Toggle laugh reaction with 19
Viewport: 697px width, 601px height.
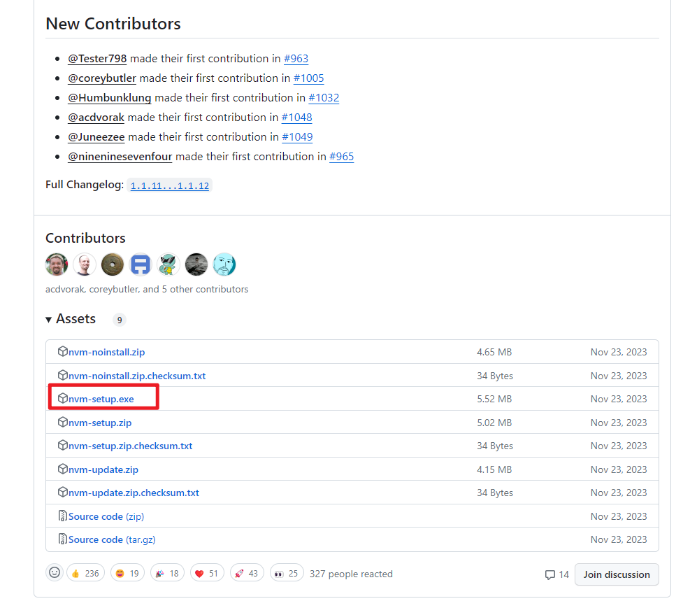127,573
